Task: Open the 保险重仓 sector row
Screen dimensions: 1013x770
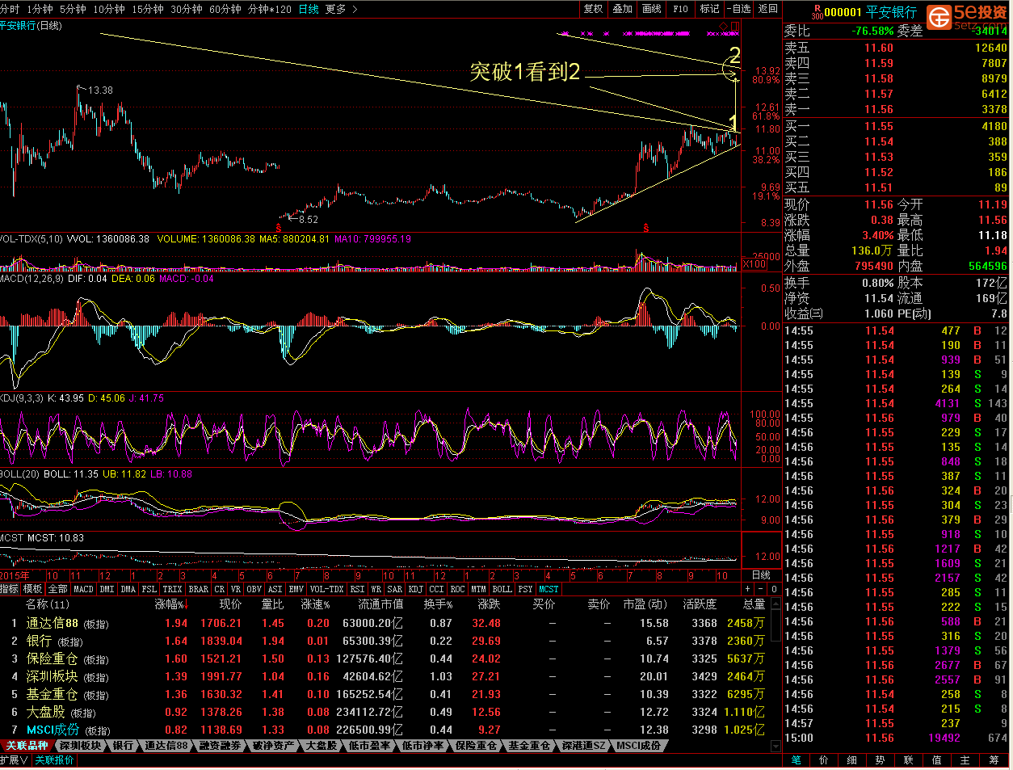Action: (389, 659)
